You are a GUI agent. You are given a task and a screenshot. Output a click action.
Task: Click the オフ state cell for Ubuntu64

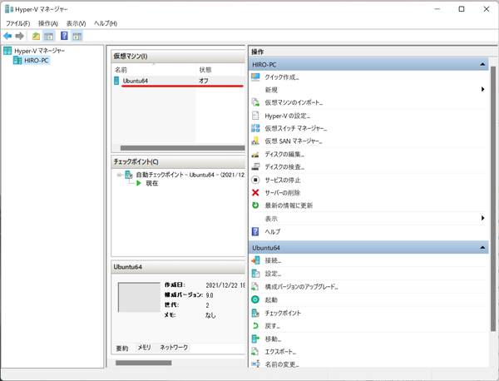click(204, 81)
